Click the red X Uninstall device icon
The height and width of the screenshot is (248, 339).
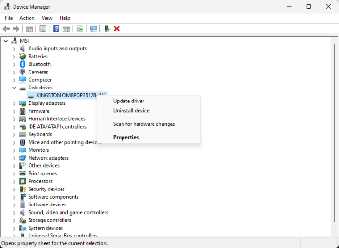click(117, 29)
